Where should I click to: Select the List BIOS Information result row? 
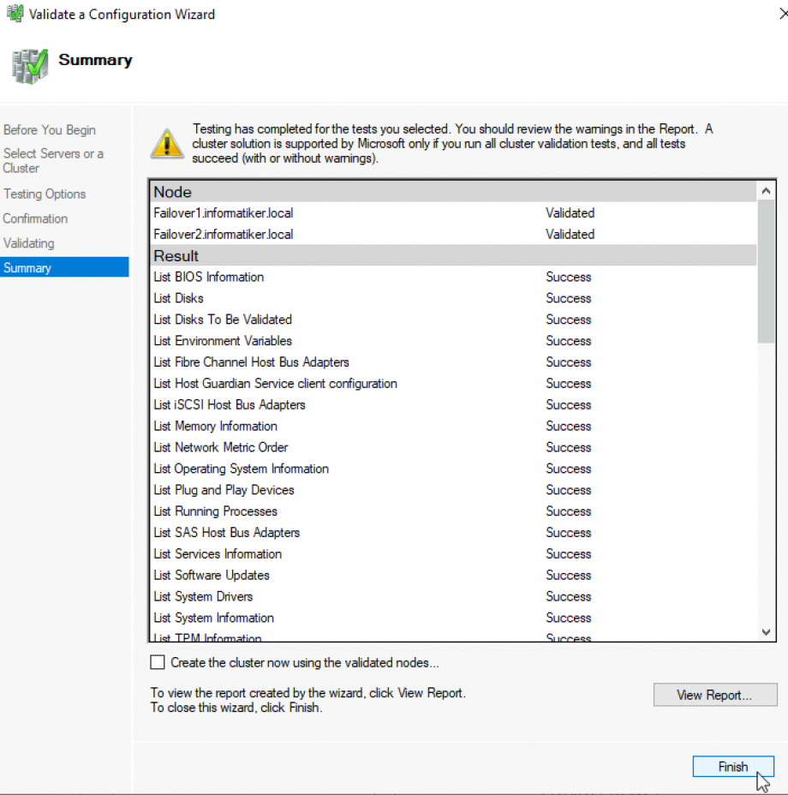click(x=208, y=277)
